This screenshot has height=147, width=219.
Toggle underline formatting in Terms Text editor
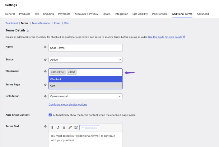point(64,128)
